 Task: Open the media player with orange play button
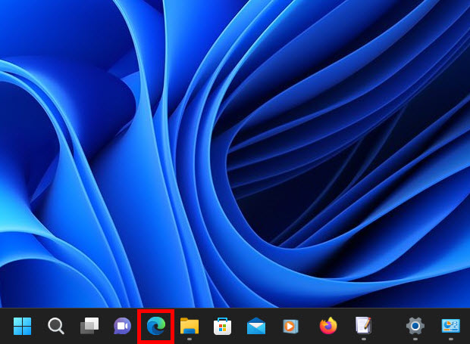(290, 326)
